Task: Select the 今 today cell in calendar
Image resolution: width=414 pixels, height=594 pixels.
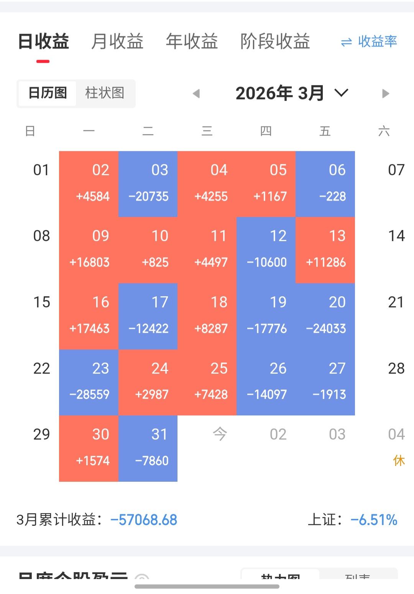Action: coord(220,435)
